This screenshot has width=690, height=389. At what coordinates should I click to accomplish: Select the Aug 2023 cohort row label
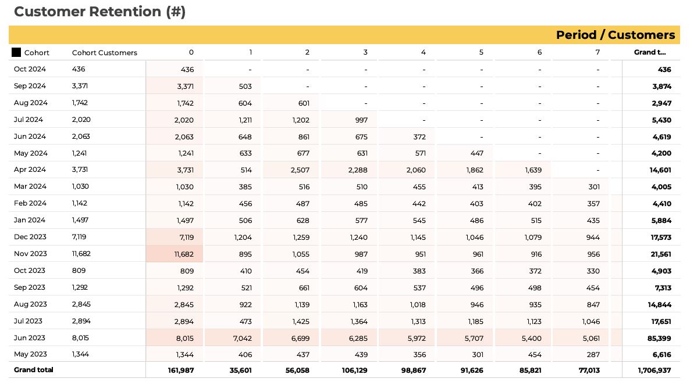coord(30,304)
